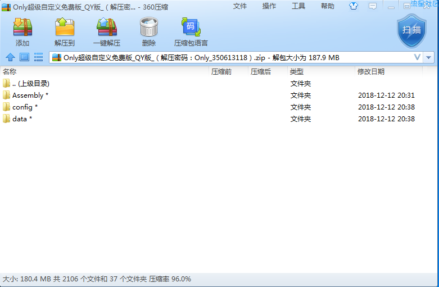Select the '.. (上级目录)' row

pyautogui.click(x=219, y=83)
